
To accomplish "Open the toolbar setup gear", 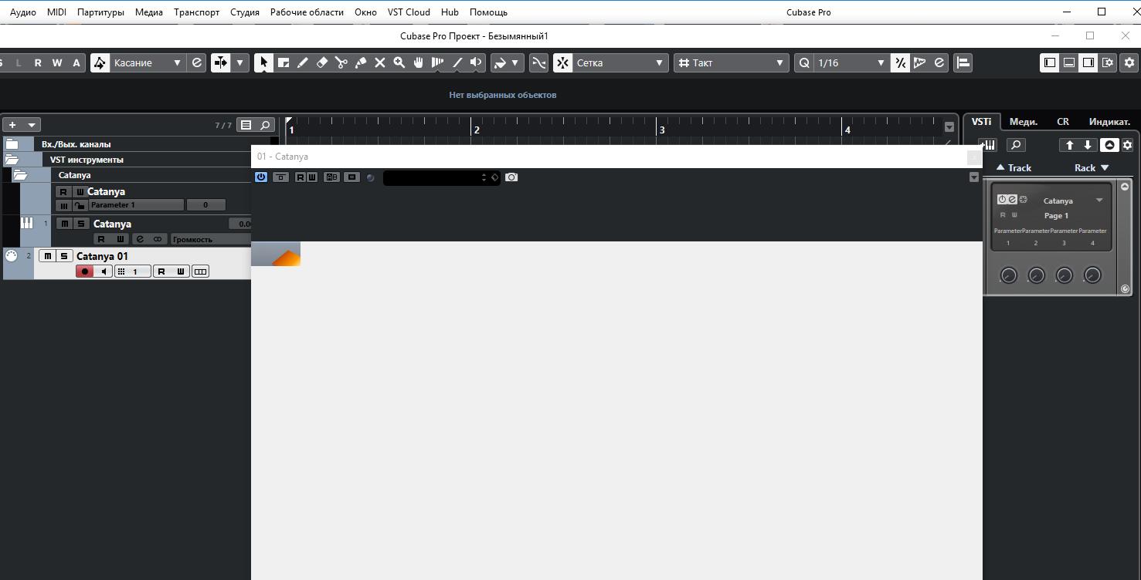I will point(1129,62).
